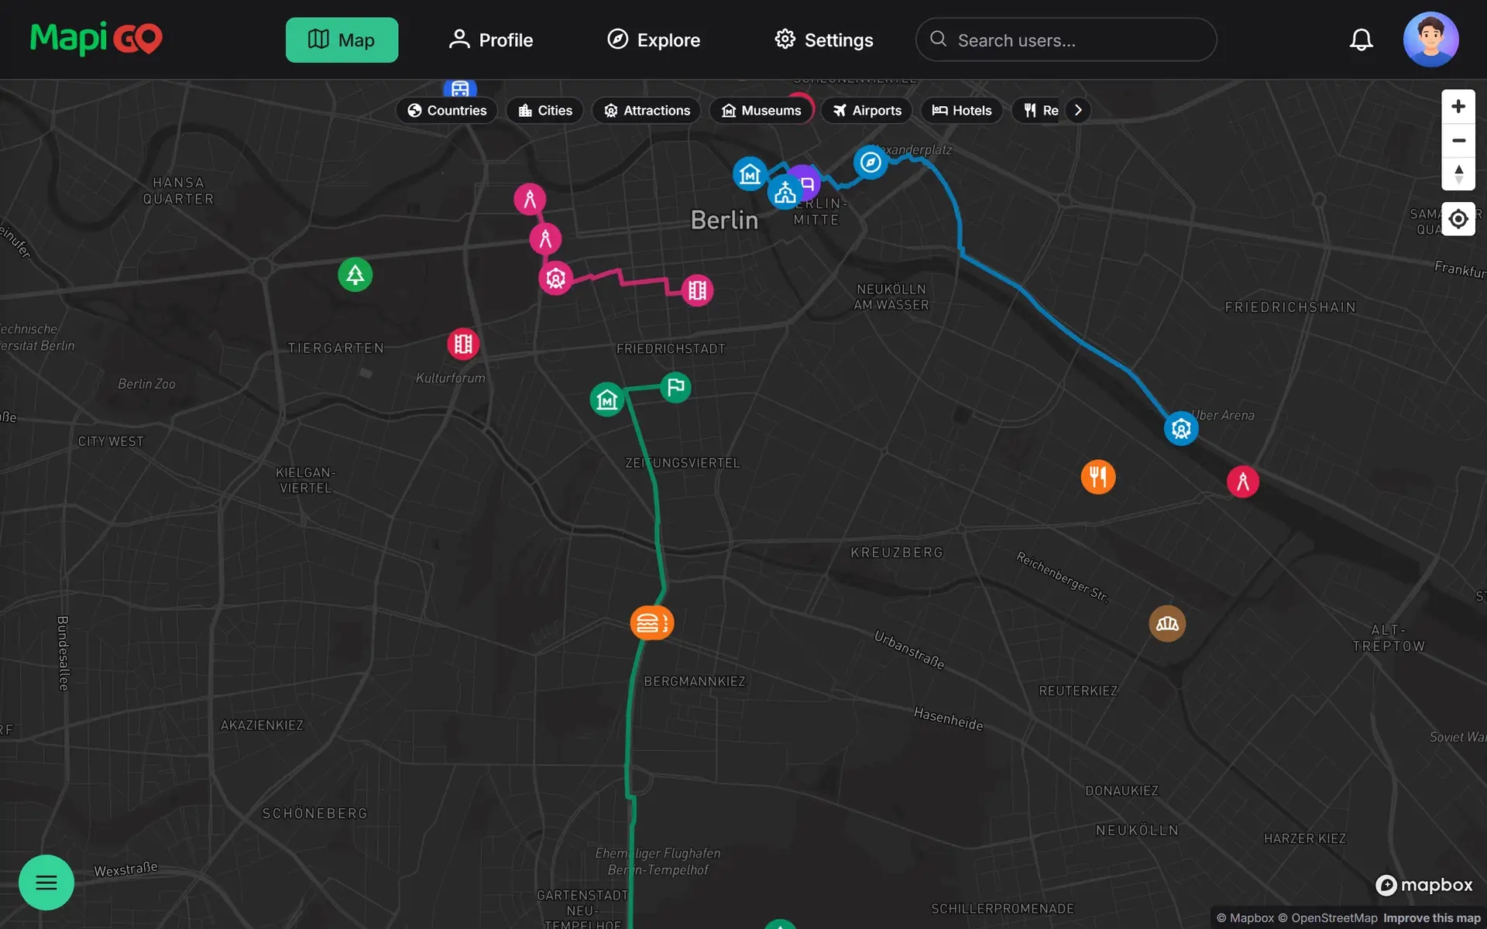Select the blue compass marker at Alexanderplatz
Screen dimensions: 1487x929
871,163
